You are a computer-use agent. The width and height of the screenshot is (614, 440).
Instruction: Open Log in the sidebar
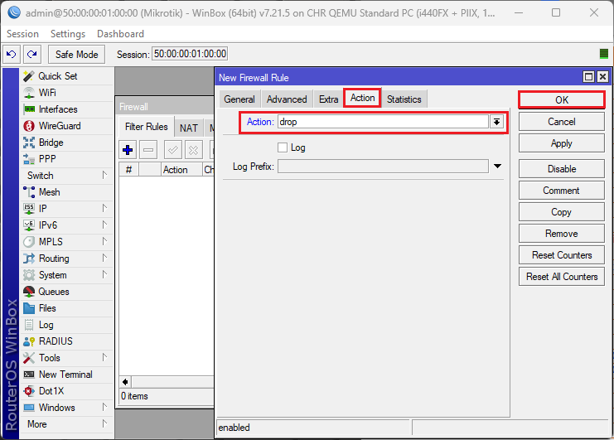tap(67, 325)
